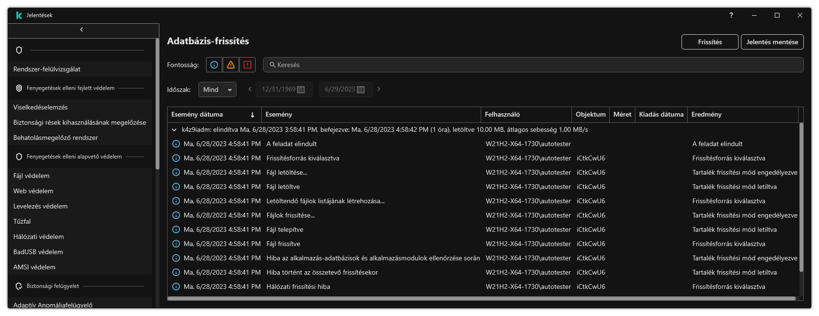Click the Keresés search field
The image size is (819, 316).
533,65
